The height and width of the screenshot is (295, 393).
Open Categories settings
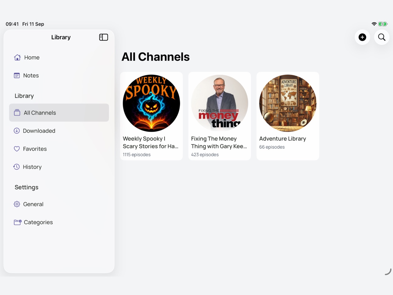tap(59, 222)
